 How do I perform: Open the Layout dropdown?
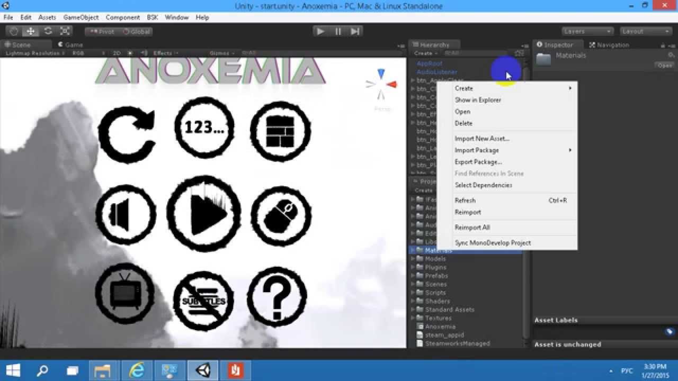(x=646, y=31)
